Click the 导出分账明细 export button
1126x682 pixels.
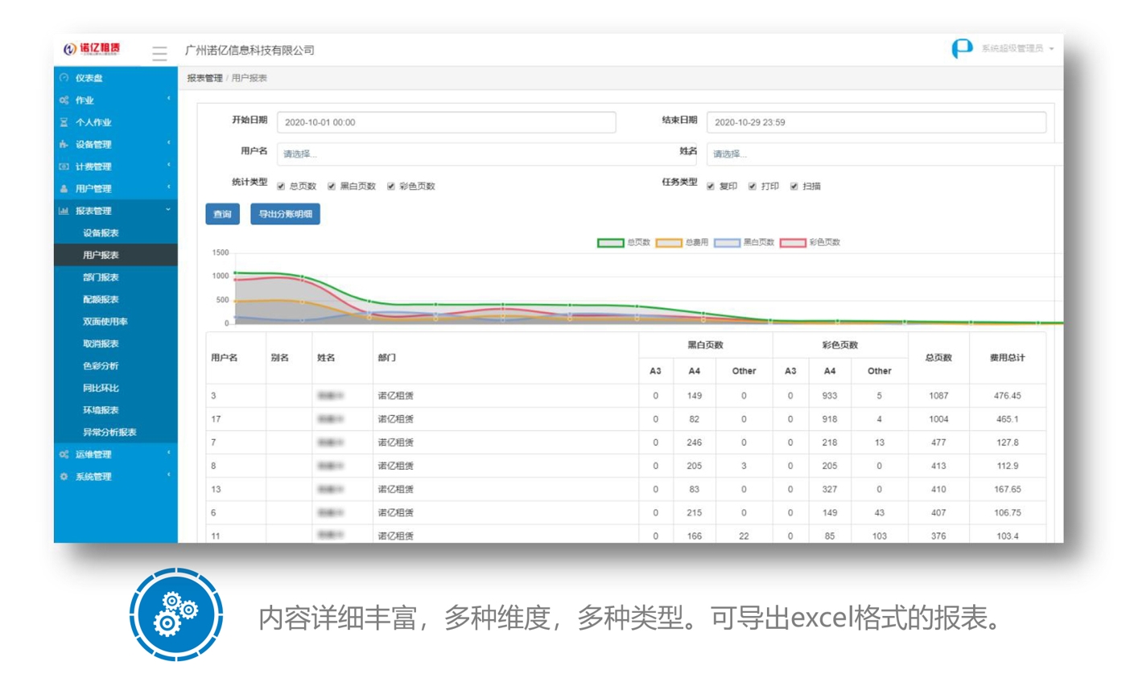pyautogui.click(x=287, y=215)
